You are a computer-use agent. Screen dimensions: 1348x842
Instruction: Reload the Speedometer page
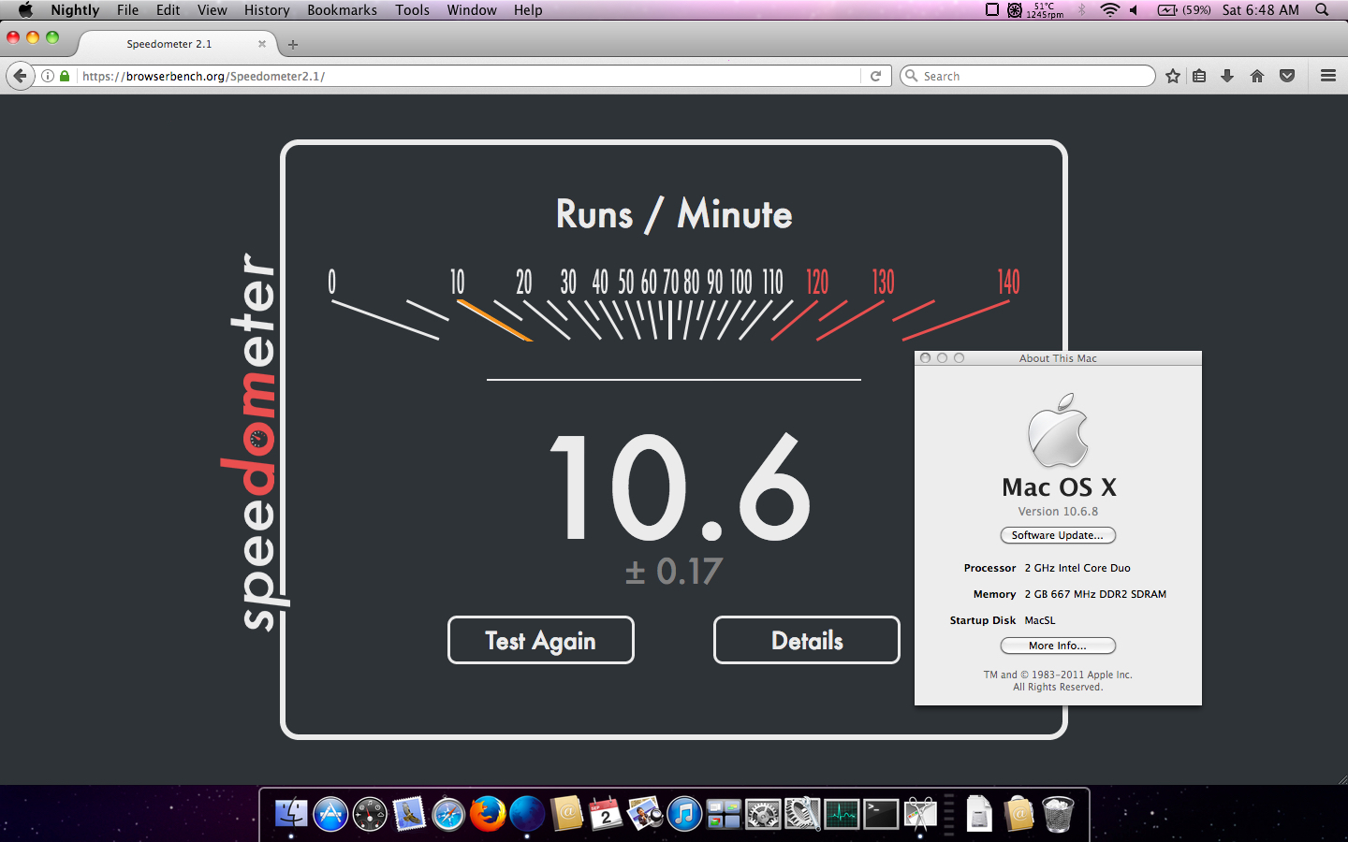(875, 76)
